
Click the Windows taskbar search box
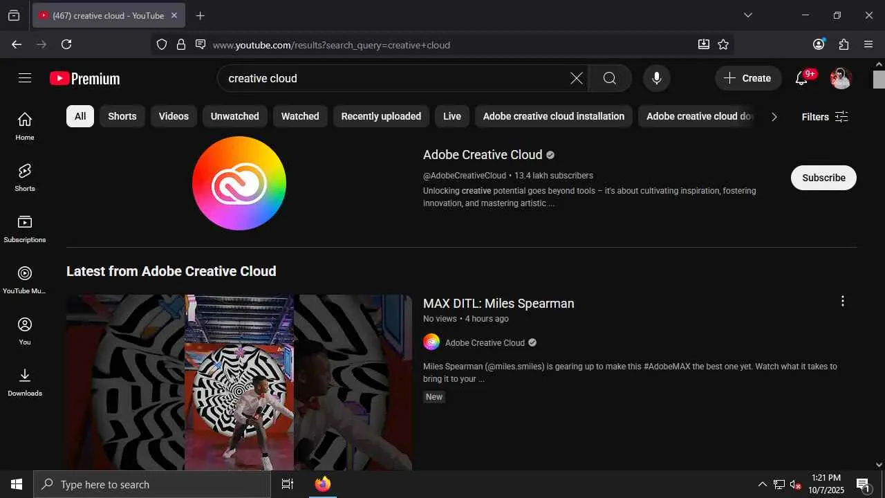152,484
